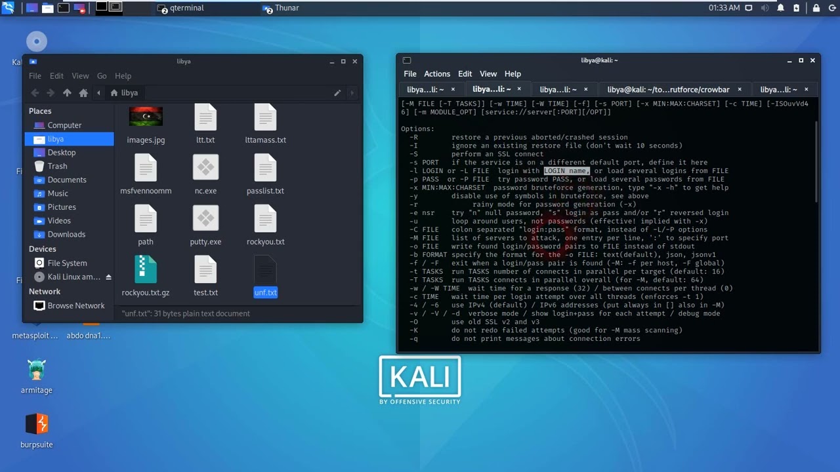Click the path bar left scroll arrow

click(99, 93)
